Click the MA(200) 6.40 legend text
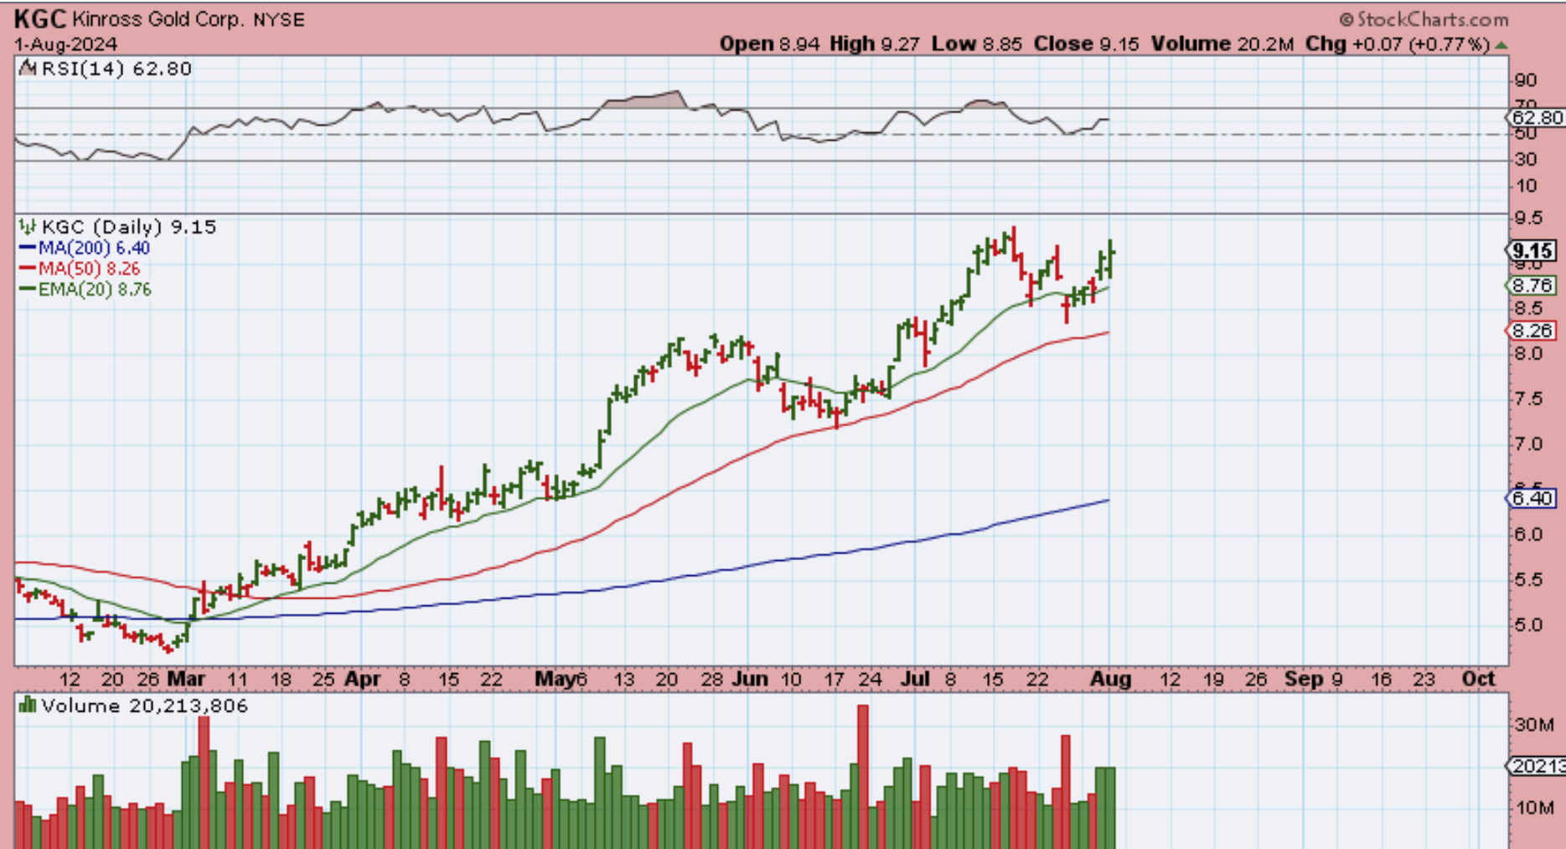The image size is (1566, 849). [x=94, y=248]
